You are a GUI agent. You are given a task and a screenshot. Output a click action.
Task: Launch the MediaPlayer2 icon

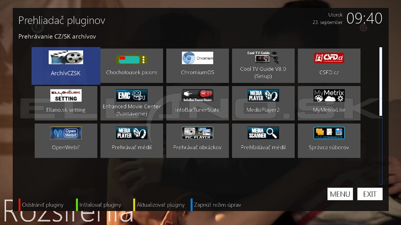[x=263, y=95]
